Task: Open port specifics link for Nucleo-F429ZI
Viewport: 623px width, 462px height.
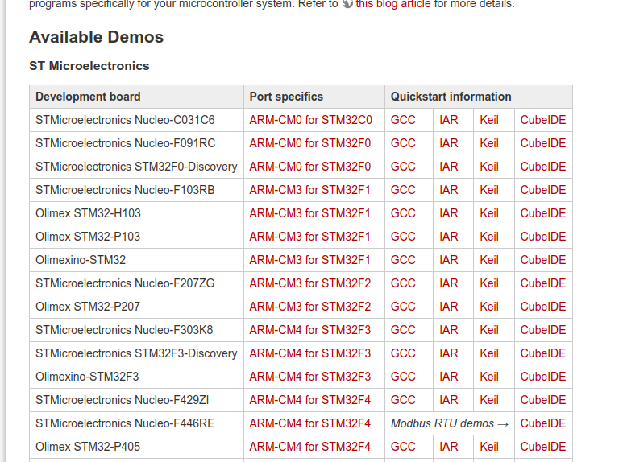Action: (x=310, y=400)
